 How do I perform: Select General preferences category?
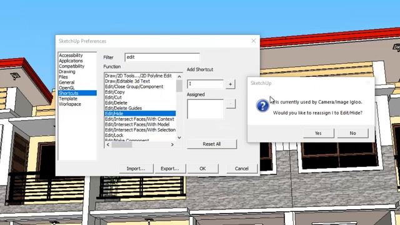67,82
